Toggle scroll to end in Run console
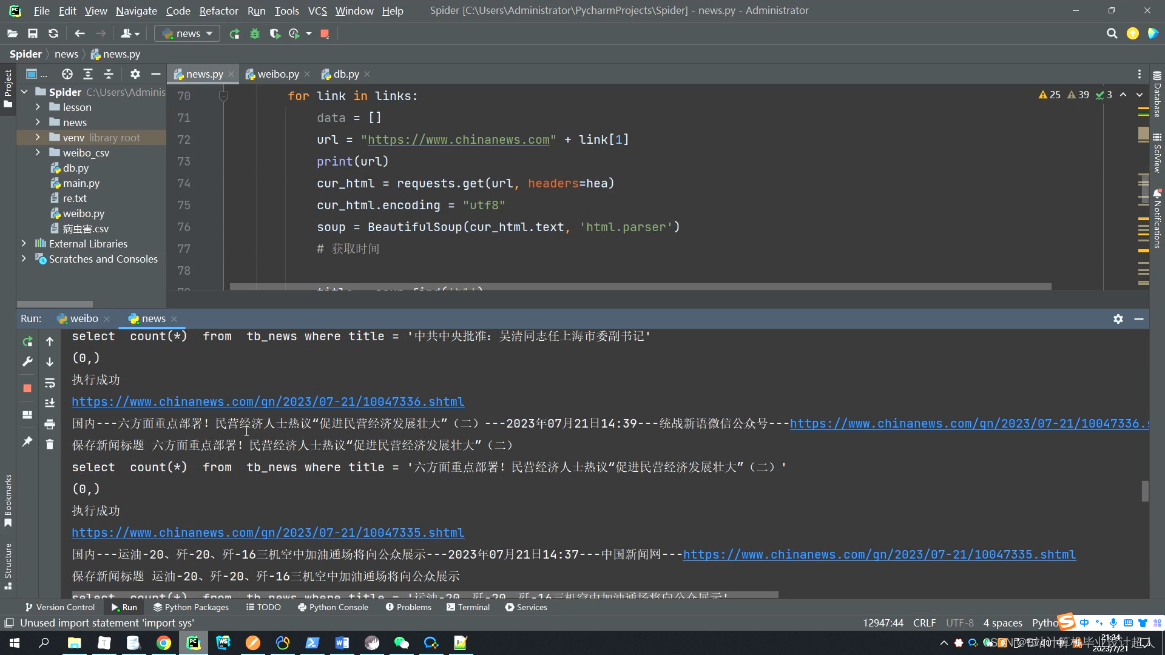This screenshot has width=1165, height=655. (50, 403)
